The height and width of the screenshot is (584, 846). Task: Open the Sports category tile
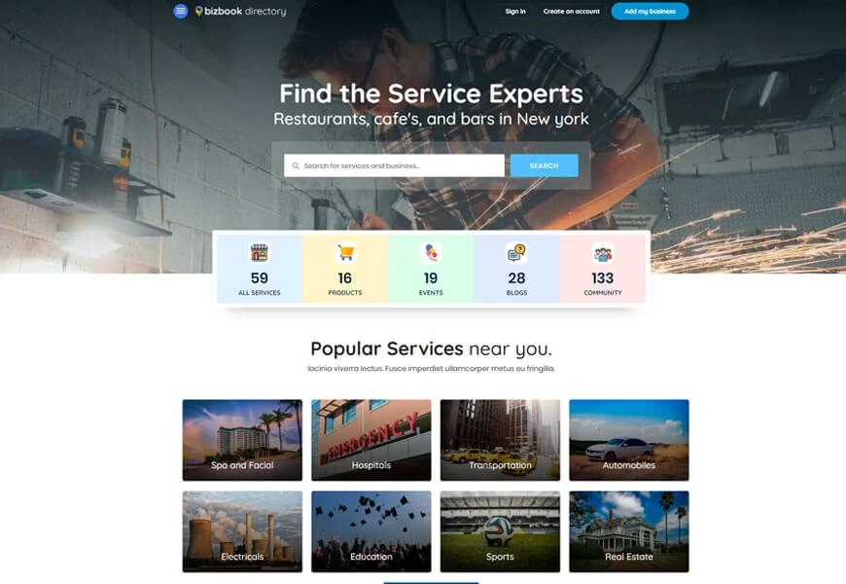pyautogui.click(x=500, y=531)
